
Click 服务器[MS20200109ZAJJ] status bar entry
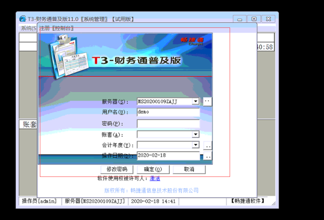coord(95,201)
